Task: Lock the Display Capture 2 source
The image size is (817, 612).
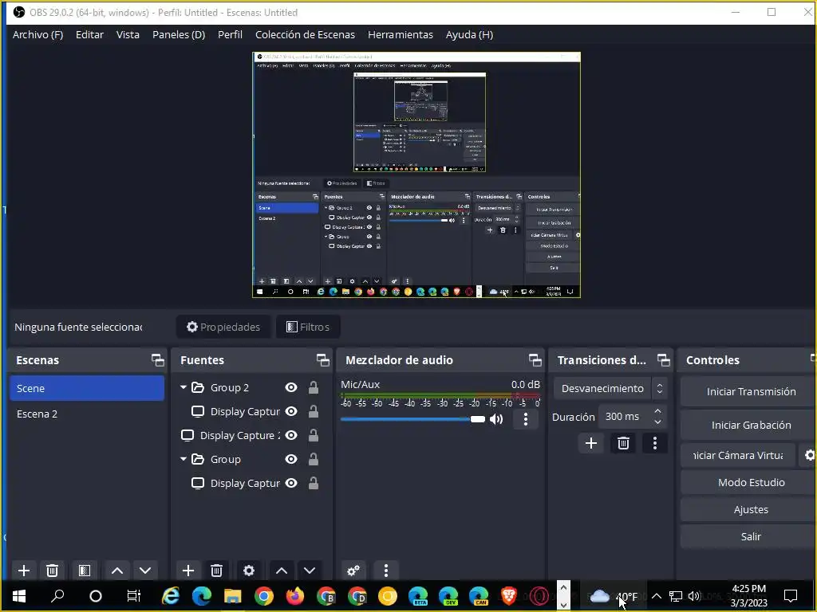Action: click(313, 435)
